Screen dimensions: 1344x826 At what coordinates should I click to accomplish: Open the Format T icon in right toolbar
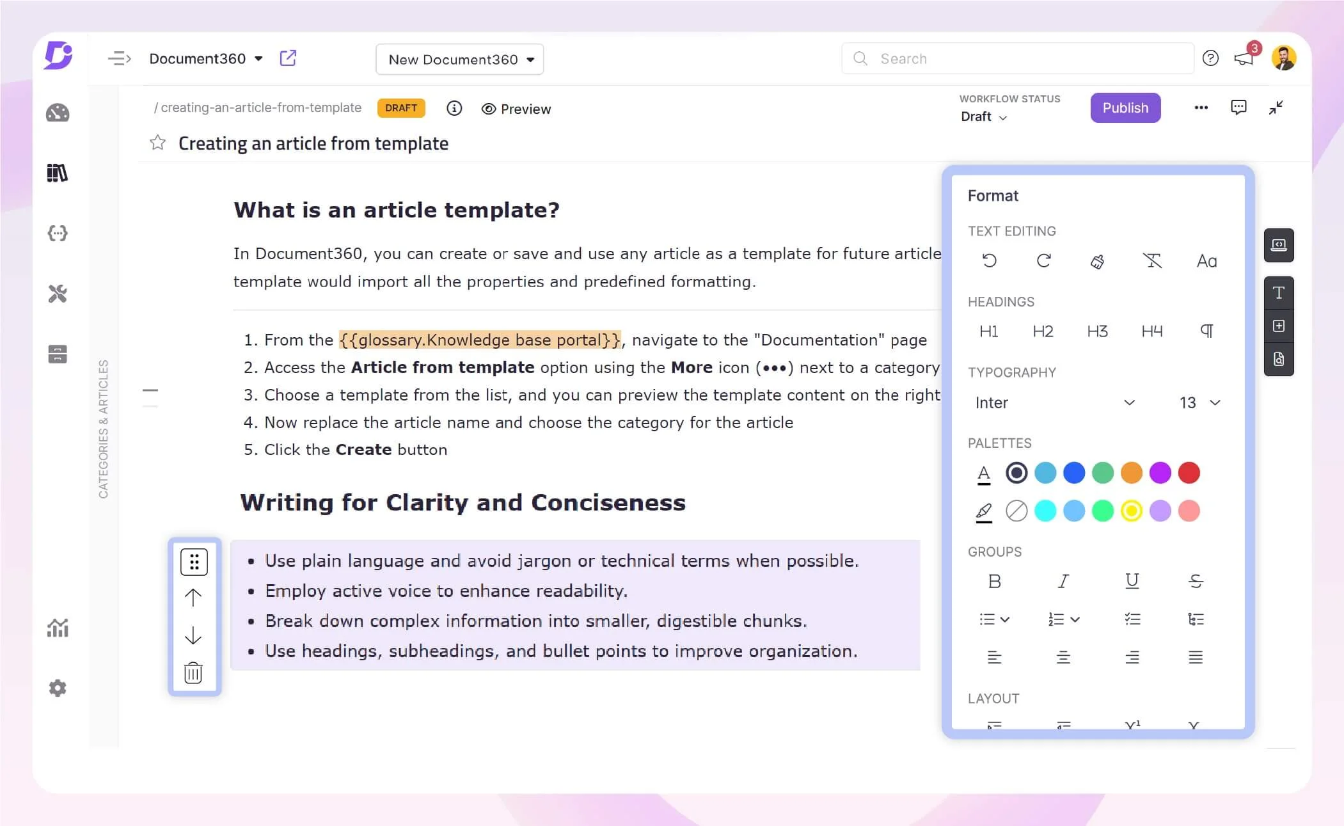1279,293
